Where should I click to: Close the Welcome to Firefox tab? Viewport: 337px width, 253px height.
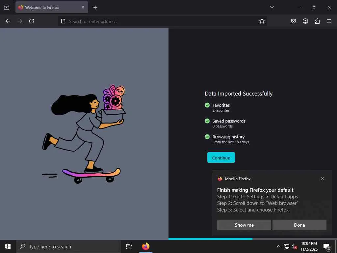pos(83,7)
